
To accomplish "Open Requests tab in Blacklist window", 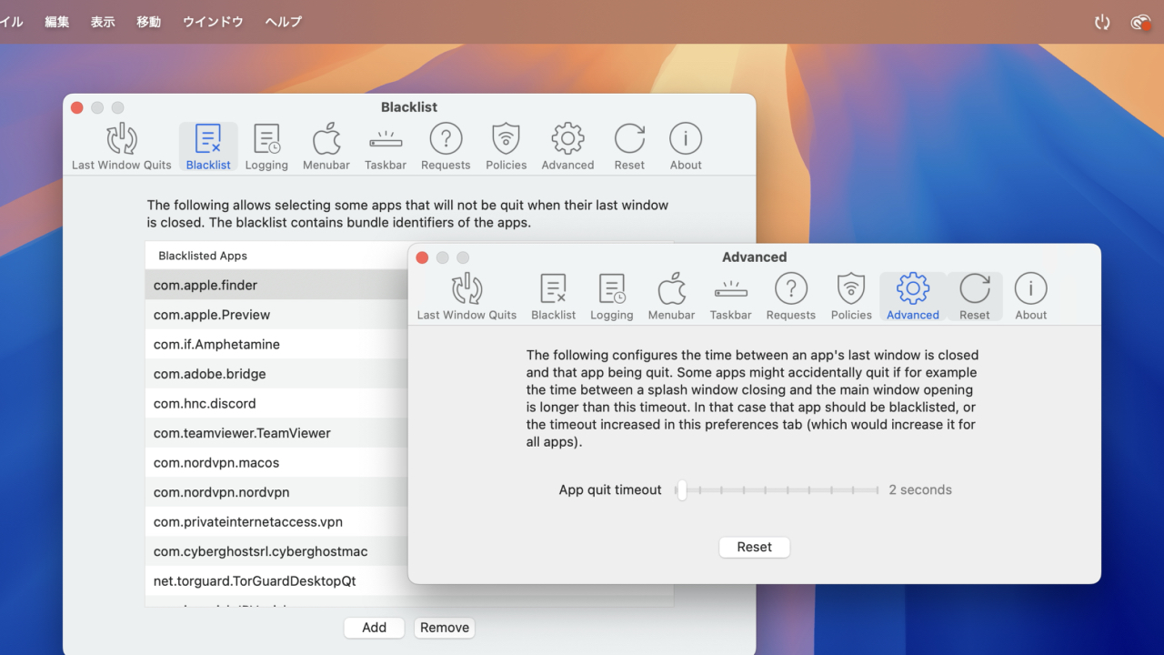I will point(446,147).
